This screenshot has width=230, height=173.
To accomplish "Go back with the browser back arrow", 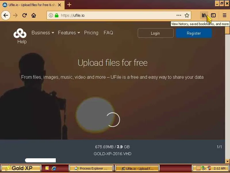I will 5,15.
